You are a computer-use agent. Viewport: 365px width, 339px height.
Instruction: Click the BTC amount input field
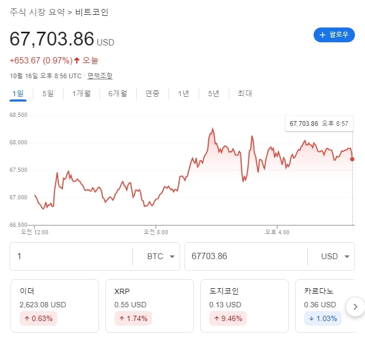point(72,256)
